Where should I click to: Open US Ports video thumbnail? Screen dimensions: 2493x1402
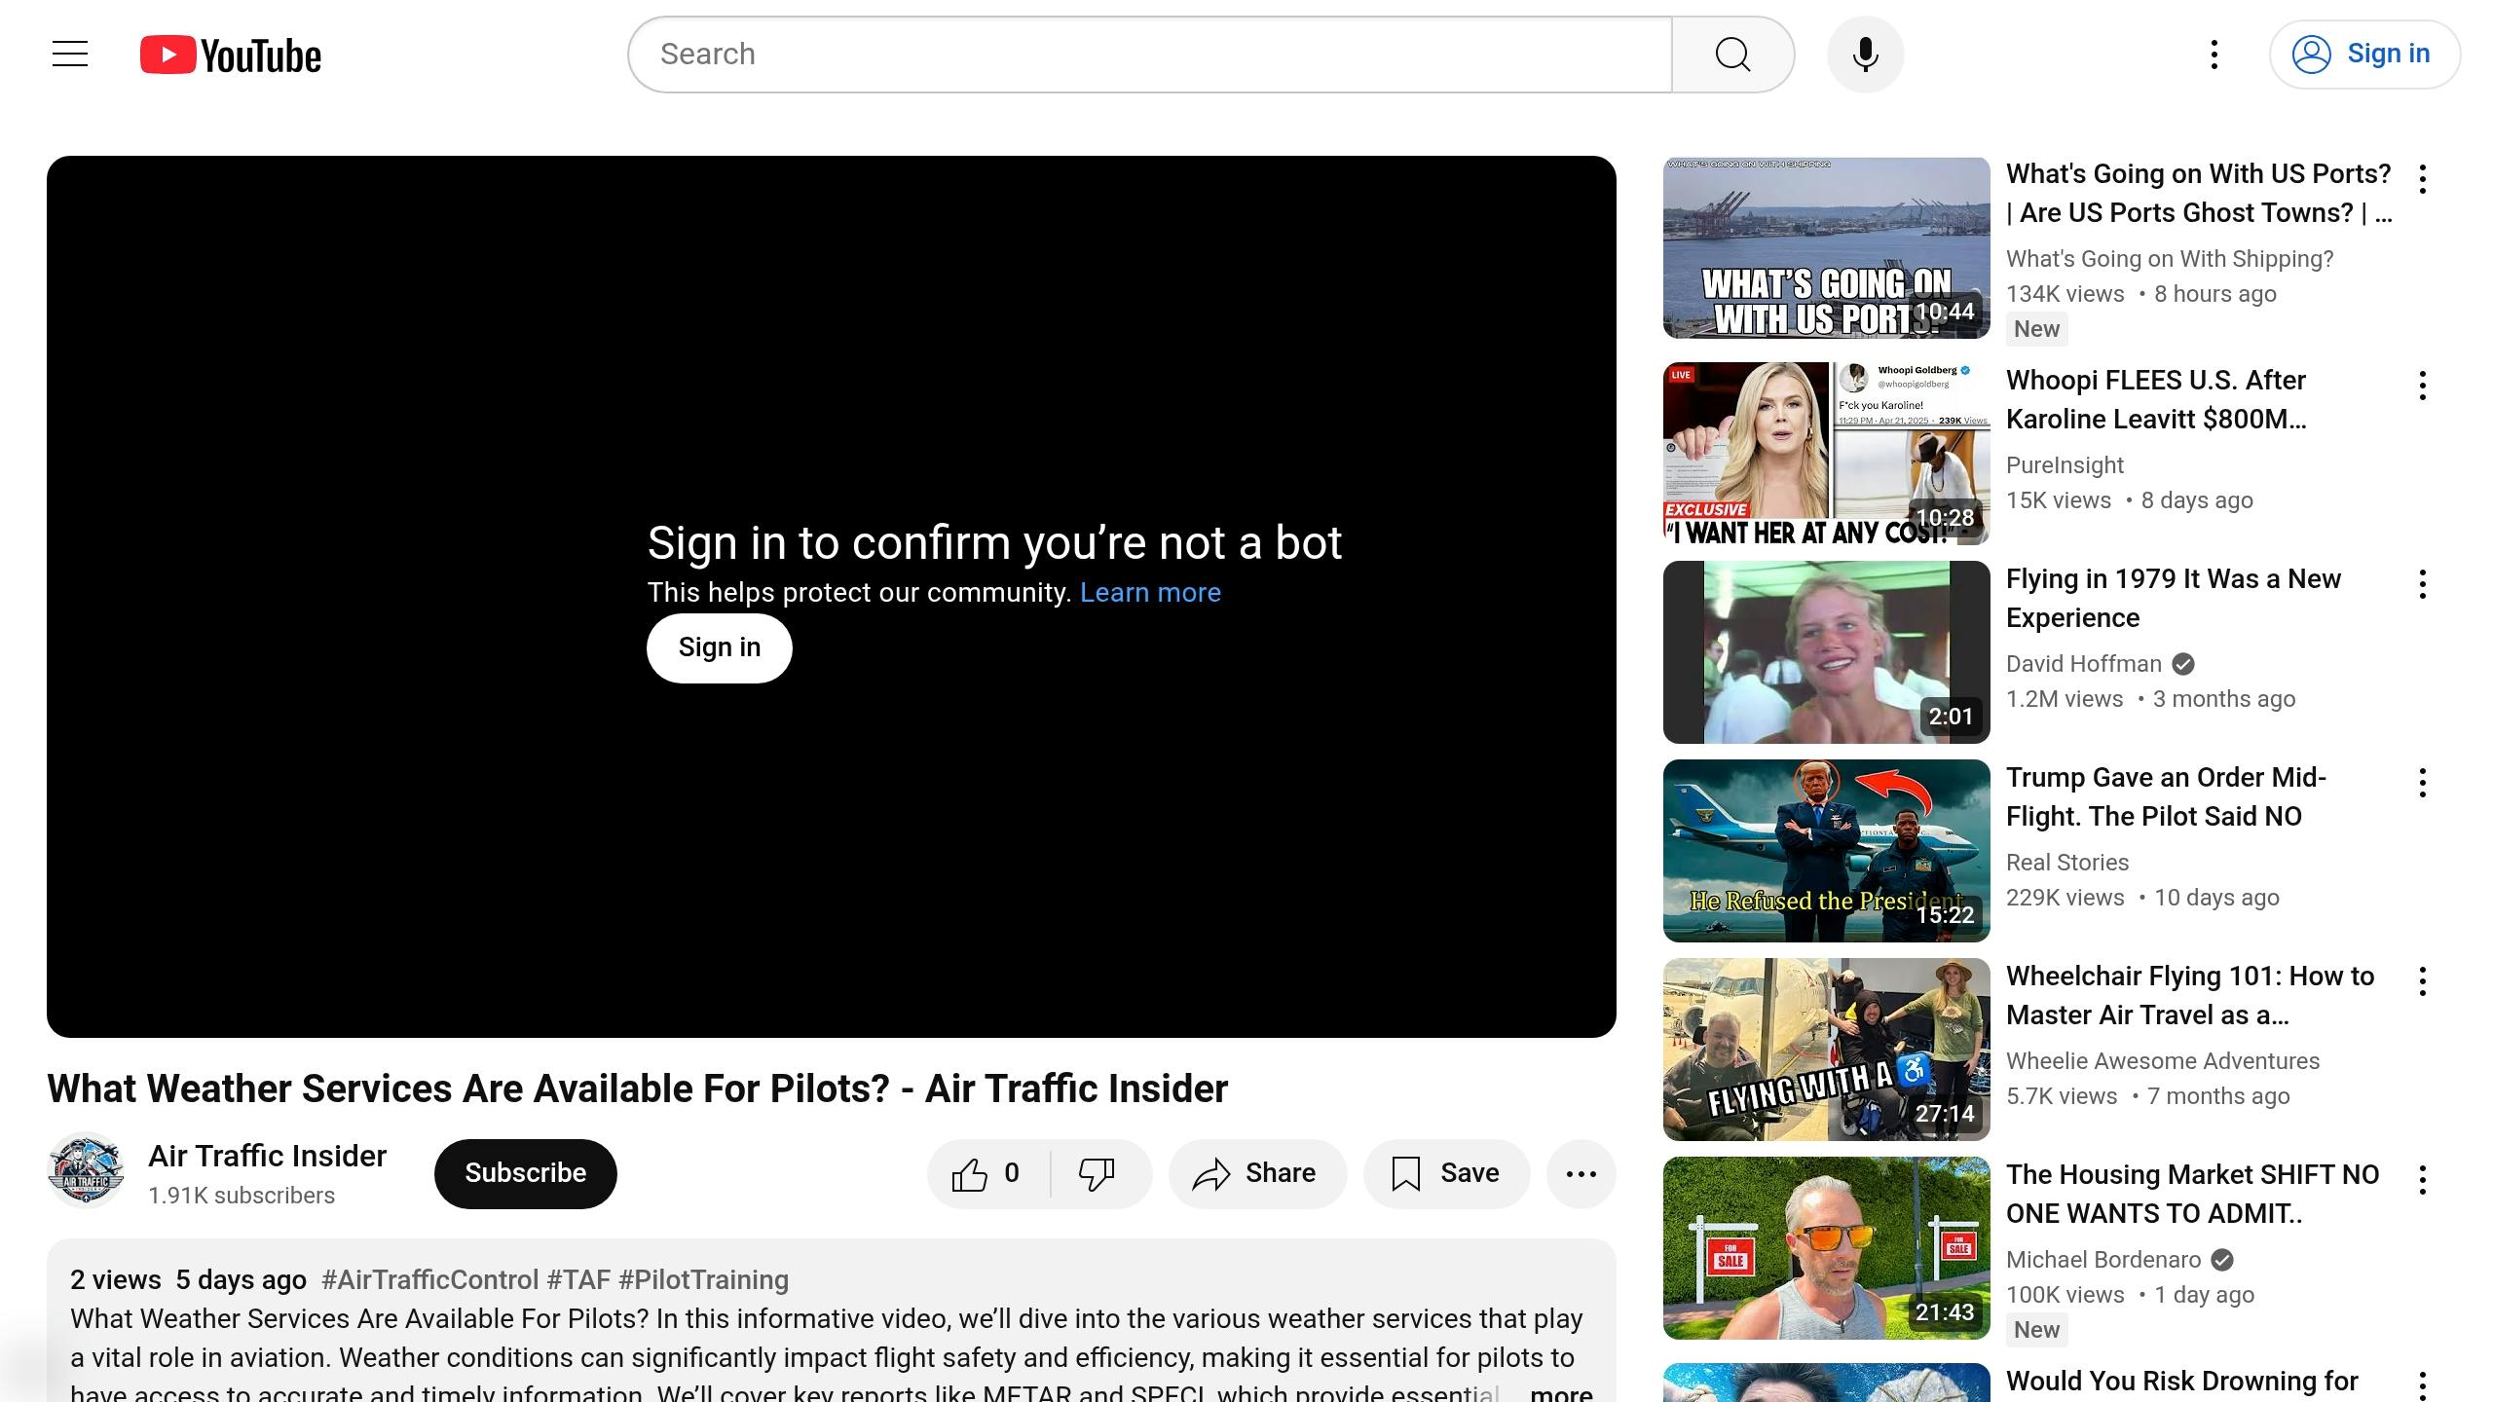[1826, 248]
